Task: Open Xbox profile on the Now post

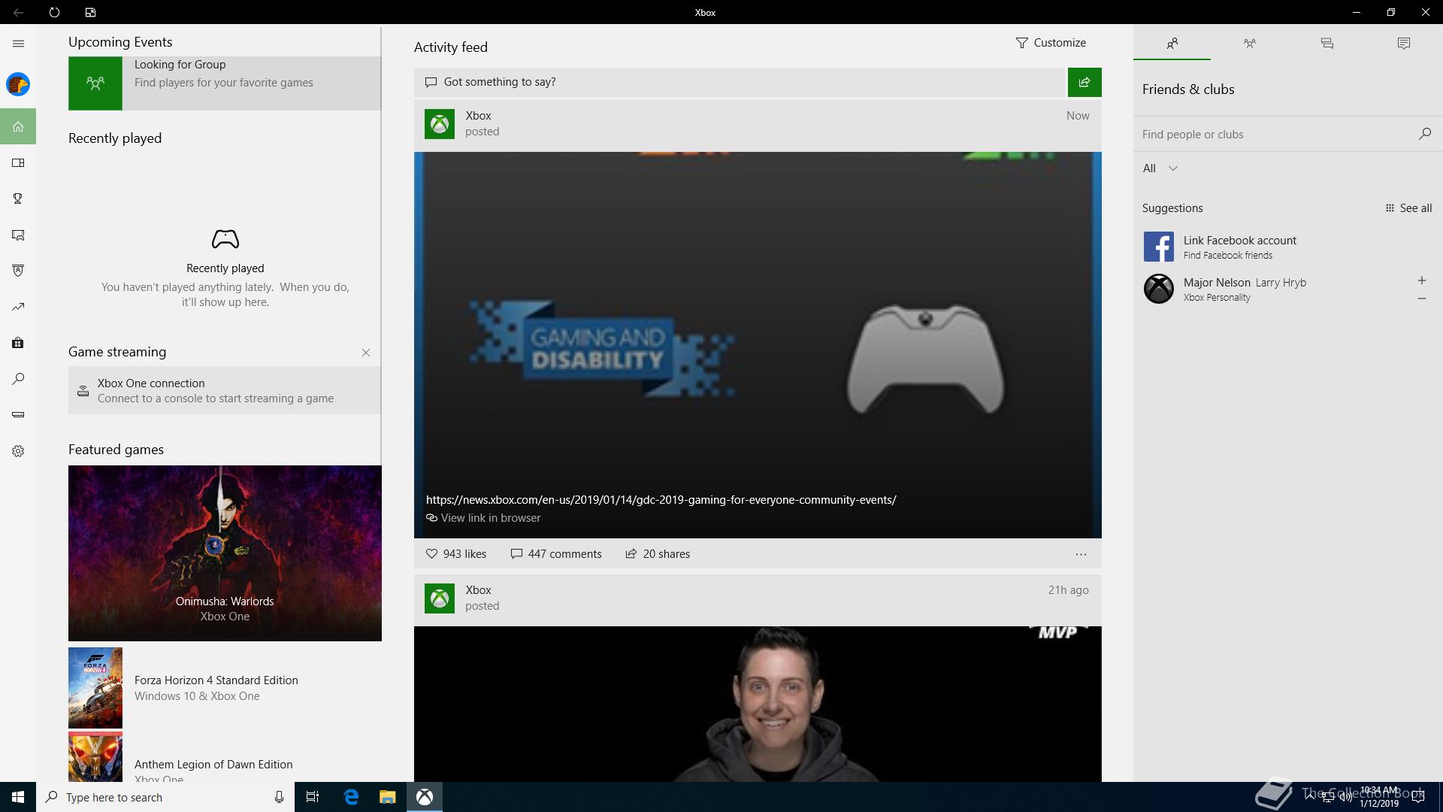Action: (x=440, y=124)
